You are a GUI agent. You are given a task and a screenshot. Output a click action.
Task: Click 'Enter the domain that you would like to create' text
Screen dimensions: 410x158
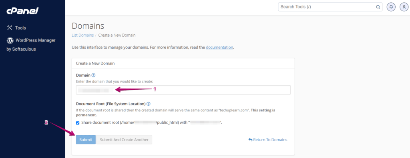(115, 82)
